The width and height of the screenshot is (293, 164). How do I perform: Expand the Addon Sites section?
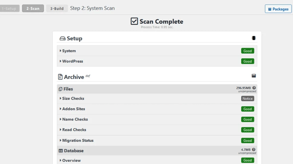pyautogui.click(x=74, y=109)
